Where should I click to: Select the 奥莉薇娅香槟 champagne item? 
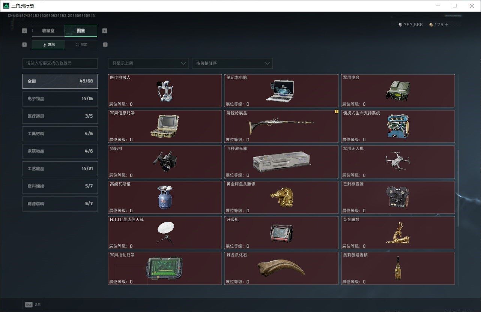[x=398, y=268]
